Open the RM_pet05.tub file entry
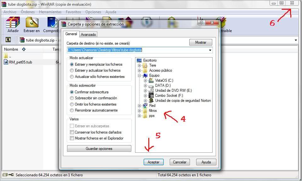 tap(18, 62)
